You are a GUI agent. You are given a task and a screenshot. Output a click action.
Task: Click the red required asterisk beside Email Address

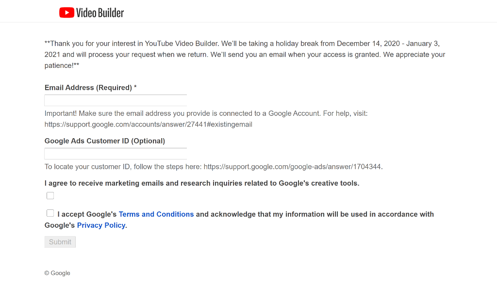(x=135, y=88)
